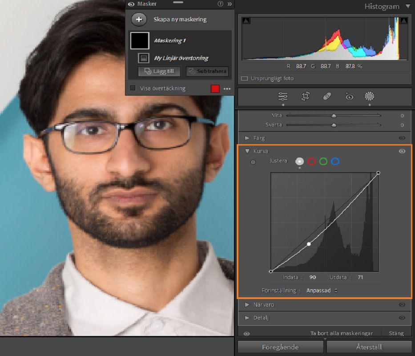This screenshot has width=415, height=356.
Task: Toggle visibility eye of Färg section
Action: click(402, 138)
